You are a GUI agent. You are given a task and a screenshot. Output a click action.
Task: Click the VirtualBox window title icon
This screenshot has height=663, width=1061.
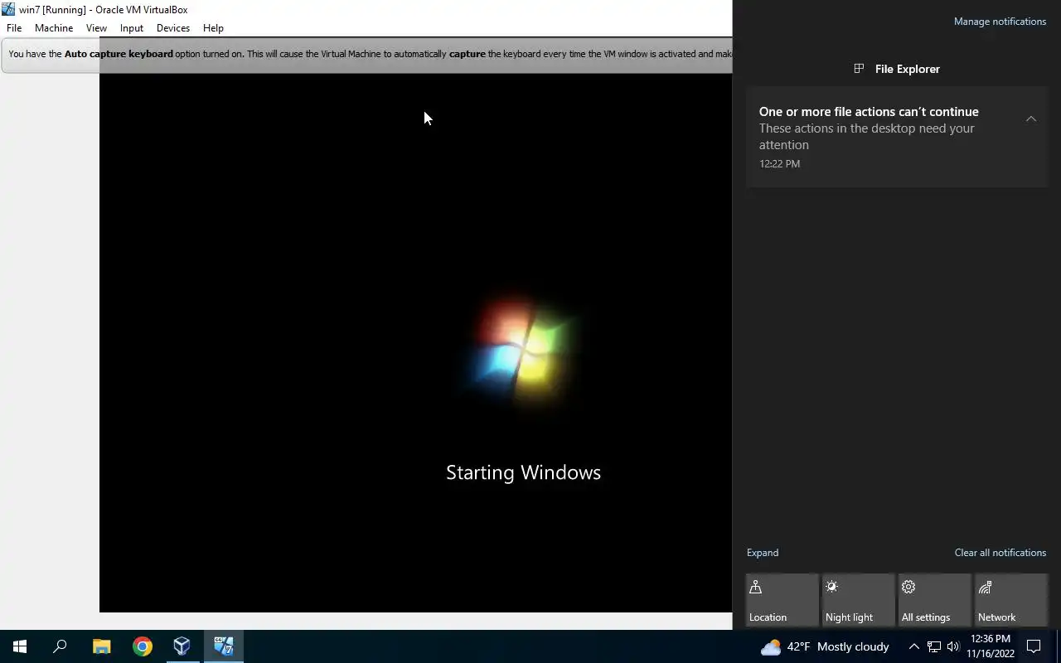tap(8, 9)
